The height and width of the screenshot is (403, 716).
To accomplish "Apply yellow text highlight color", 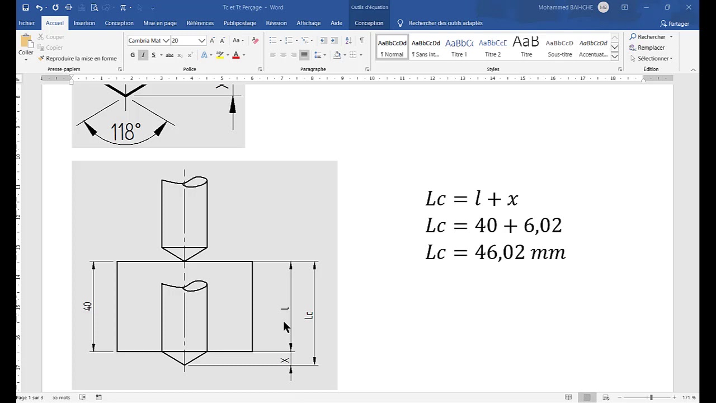I will click(219, 55).
